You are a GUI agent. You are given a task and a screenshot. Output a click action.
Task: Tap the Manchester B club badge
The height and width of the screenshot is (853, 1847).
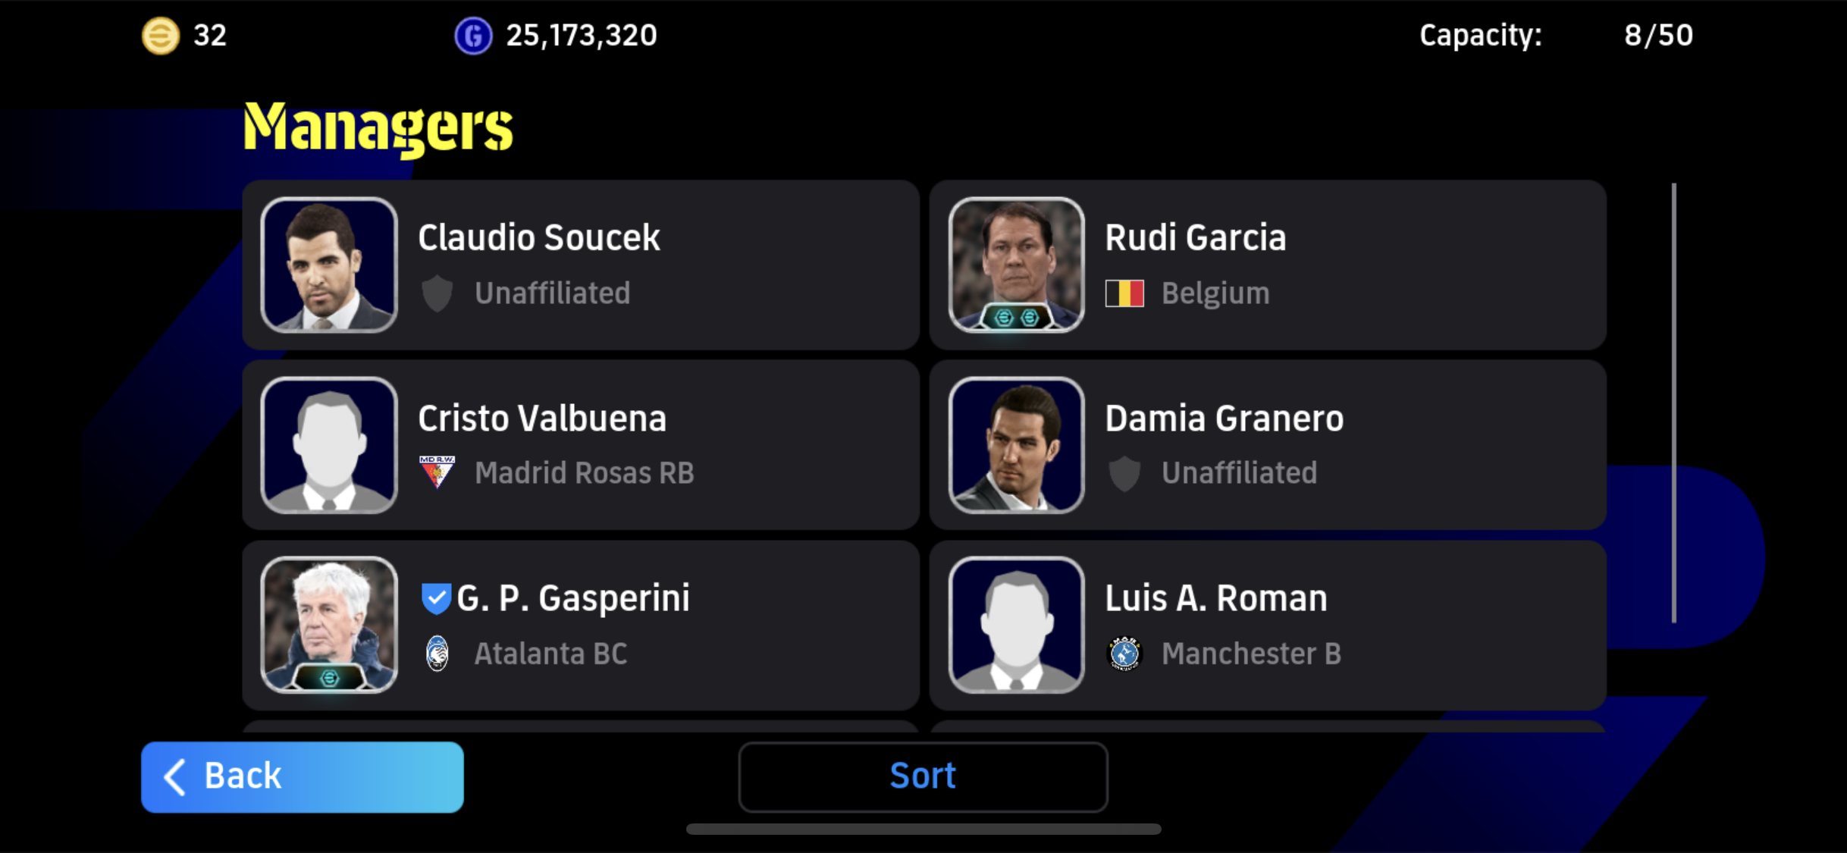1124,653
